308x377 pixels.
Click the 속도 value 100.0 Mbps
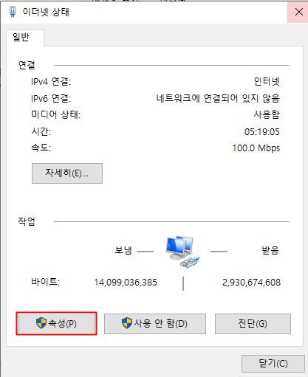point(256,148)
